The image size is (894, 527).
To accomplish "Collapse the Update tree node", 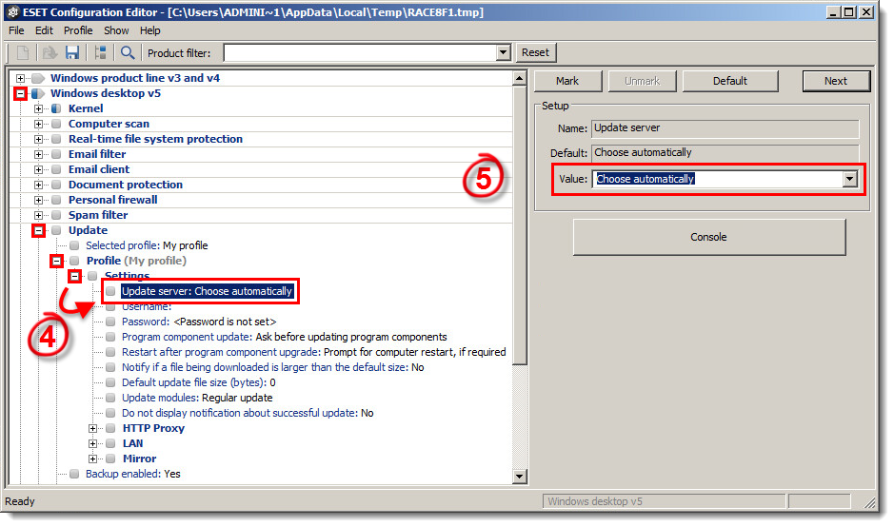I will pos(39,230).
